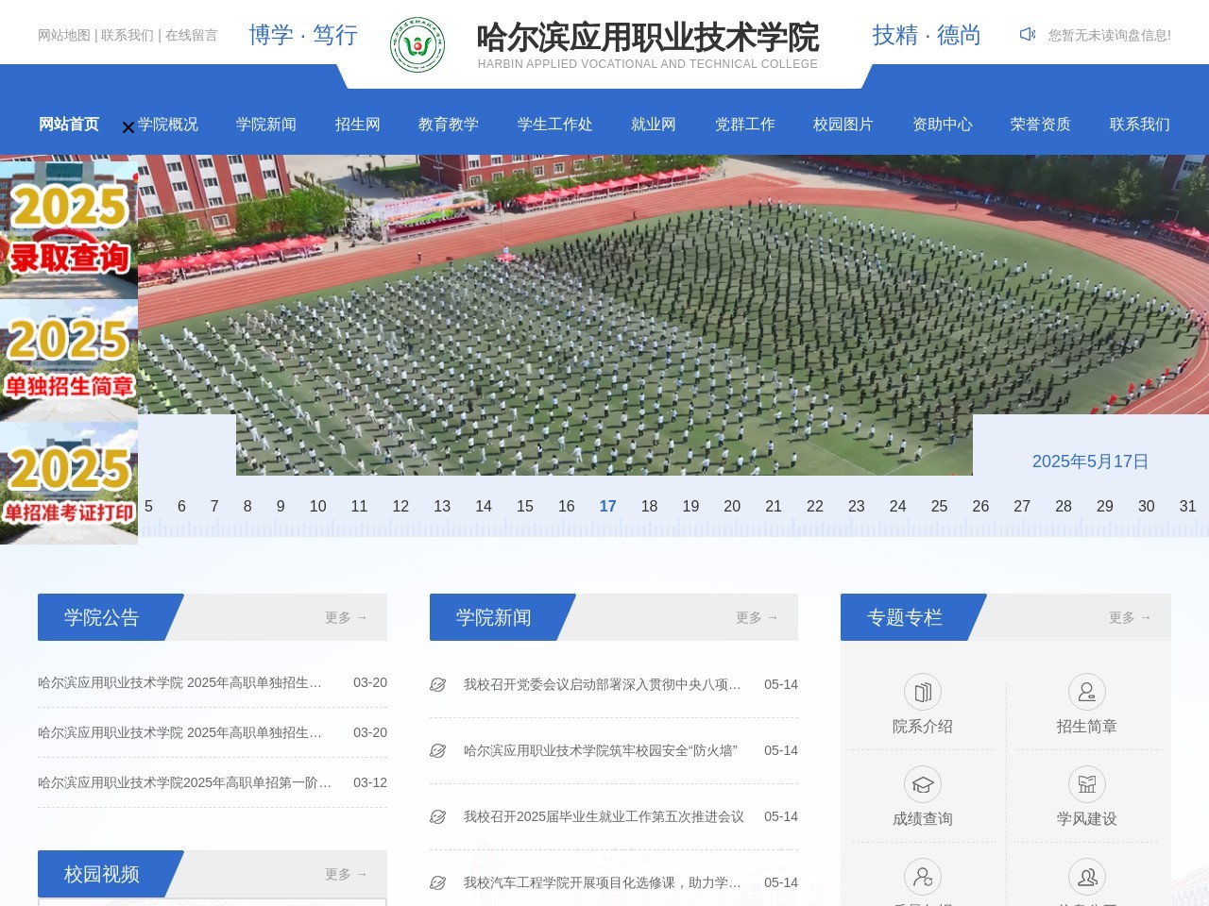Click the college logo emblem
The image size is (1209, 906).
coord(417,44)
